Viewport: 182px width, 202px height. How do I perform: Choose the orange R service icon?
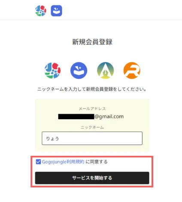132,70
